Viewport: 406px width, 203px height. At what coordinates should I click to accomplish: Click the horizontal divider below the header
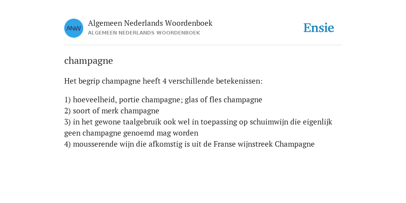pyautogui.click(x=203, y=45)
